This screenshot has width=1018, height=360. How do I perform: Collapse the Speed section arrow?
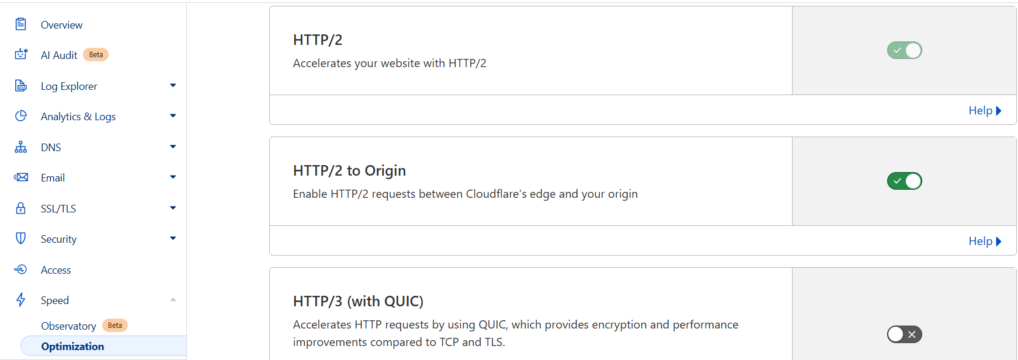pyautogui.click(x=173, y=299)
